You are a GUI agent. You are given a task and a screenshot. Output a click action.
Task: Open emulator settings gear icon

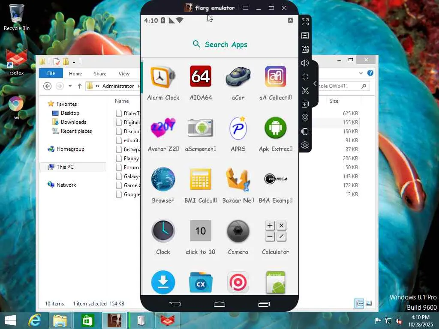305,145
